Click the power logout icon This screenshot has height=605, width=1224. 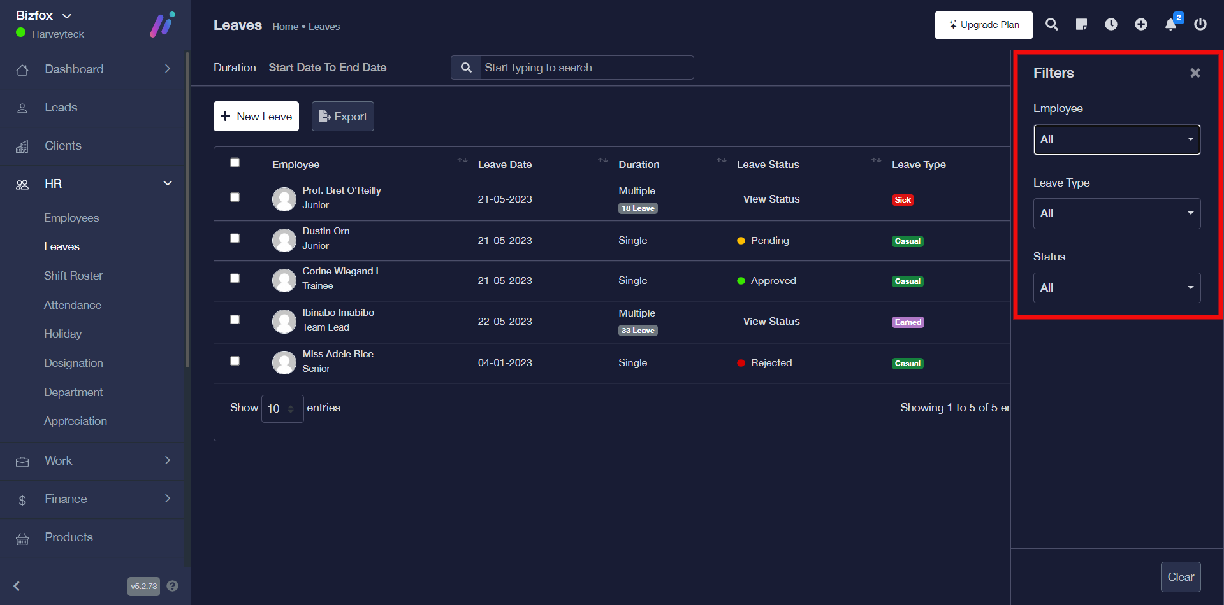click(x=1200, y=25)
